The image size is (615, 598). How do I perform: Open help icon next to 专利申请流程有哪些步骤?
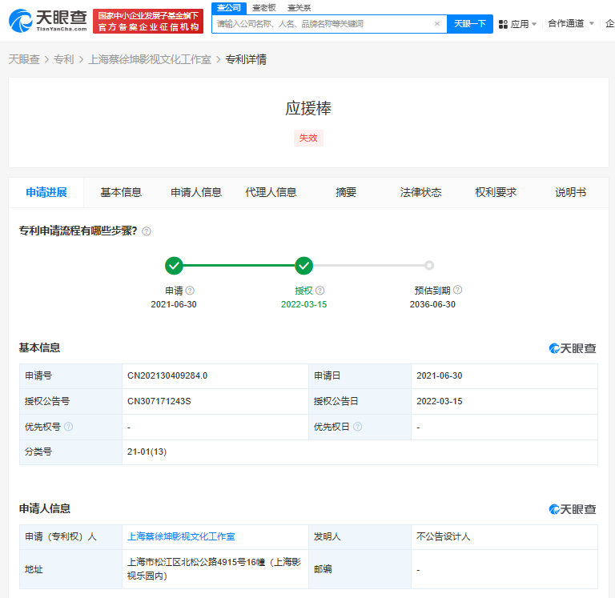[147, 231]
